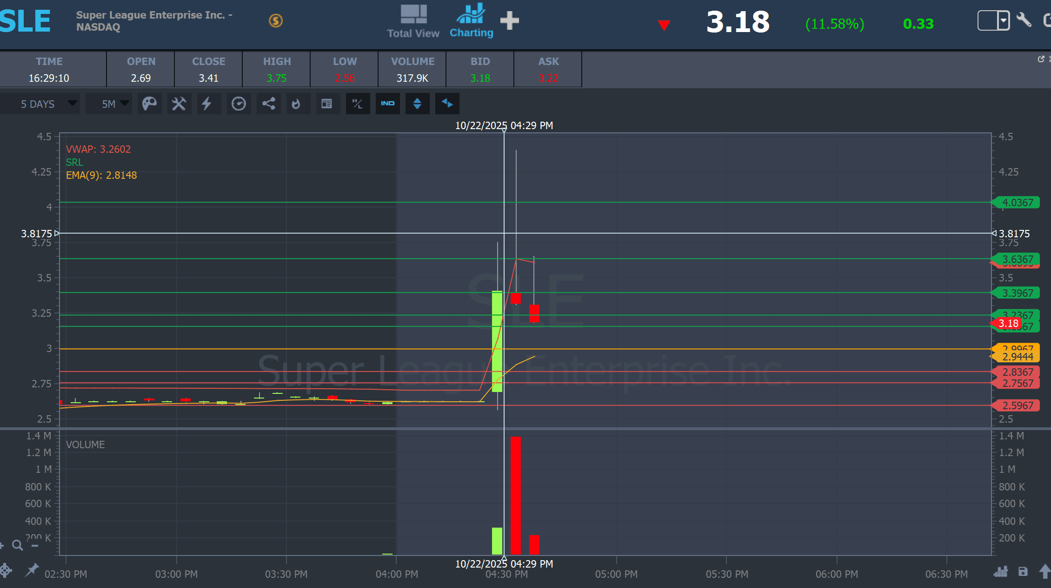Click the share chart icon
The image size is (1051, 588).
click(x=268, y=104)
